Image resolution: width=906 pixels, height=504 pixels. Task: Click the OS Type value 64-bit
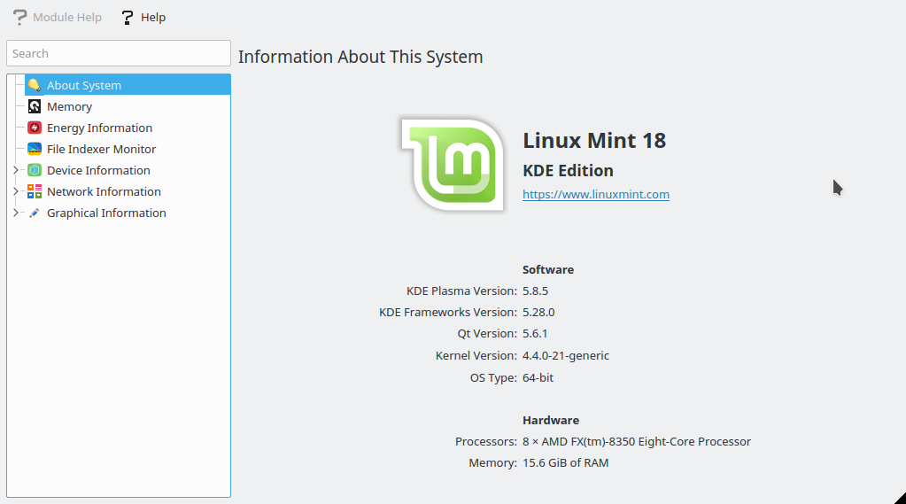point(538,377)
